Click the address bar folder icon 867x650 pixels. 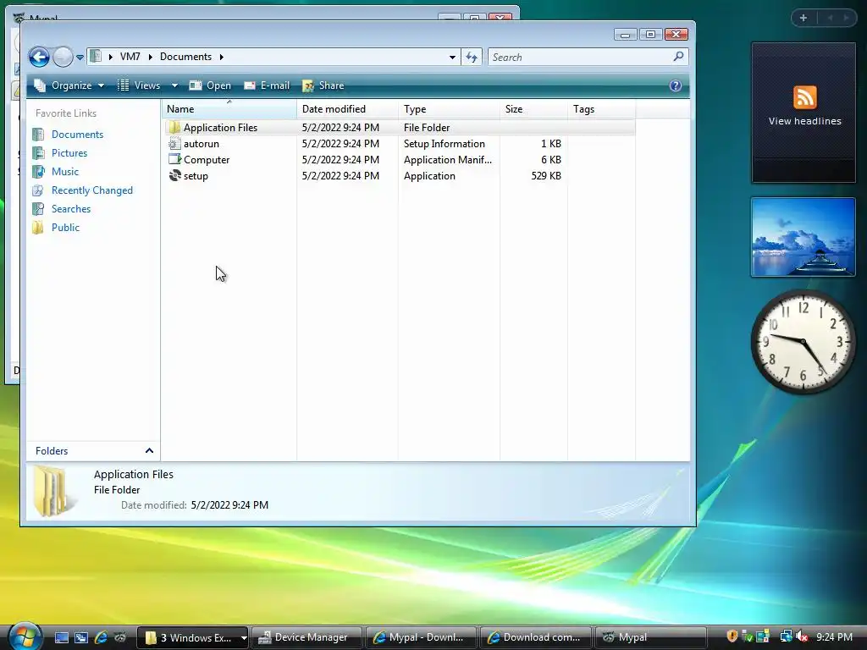(96, 57)
